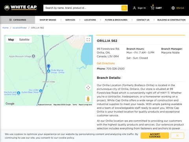Click the Apple Blossom Village map marker
Image resolution: width=189 pixels, height=142 pixels.
coord(33,56)
